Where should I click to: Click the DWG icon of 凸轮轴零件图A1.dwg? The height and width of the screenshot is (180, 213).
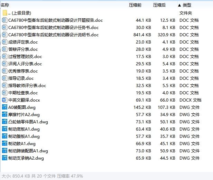tap(4, 122)
